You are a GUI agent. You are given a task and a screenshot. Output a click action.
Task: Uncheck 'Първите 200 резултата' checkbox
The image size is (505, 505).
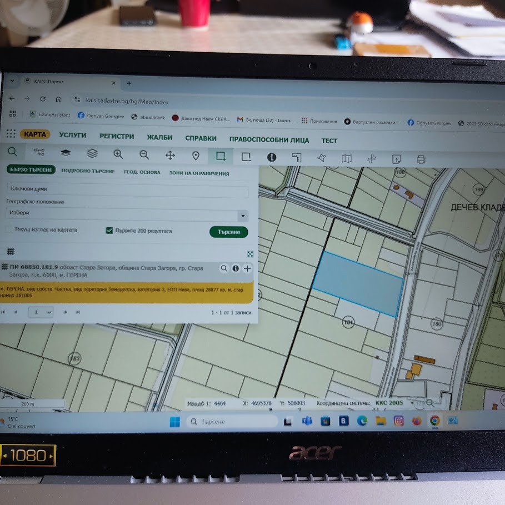click(109, 230)
